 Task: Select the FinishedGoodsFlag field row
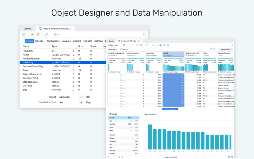click(x=63, y=66)
